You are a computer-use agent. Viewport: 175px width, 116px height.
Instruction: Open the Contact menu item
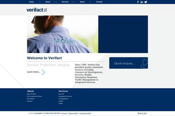[99, 2]
